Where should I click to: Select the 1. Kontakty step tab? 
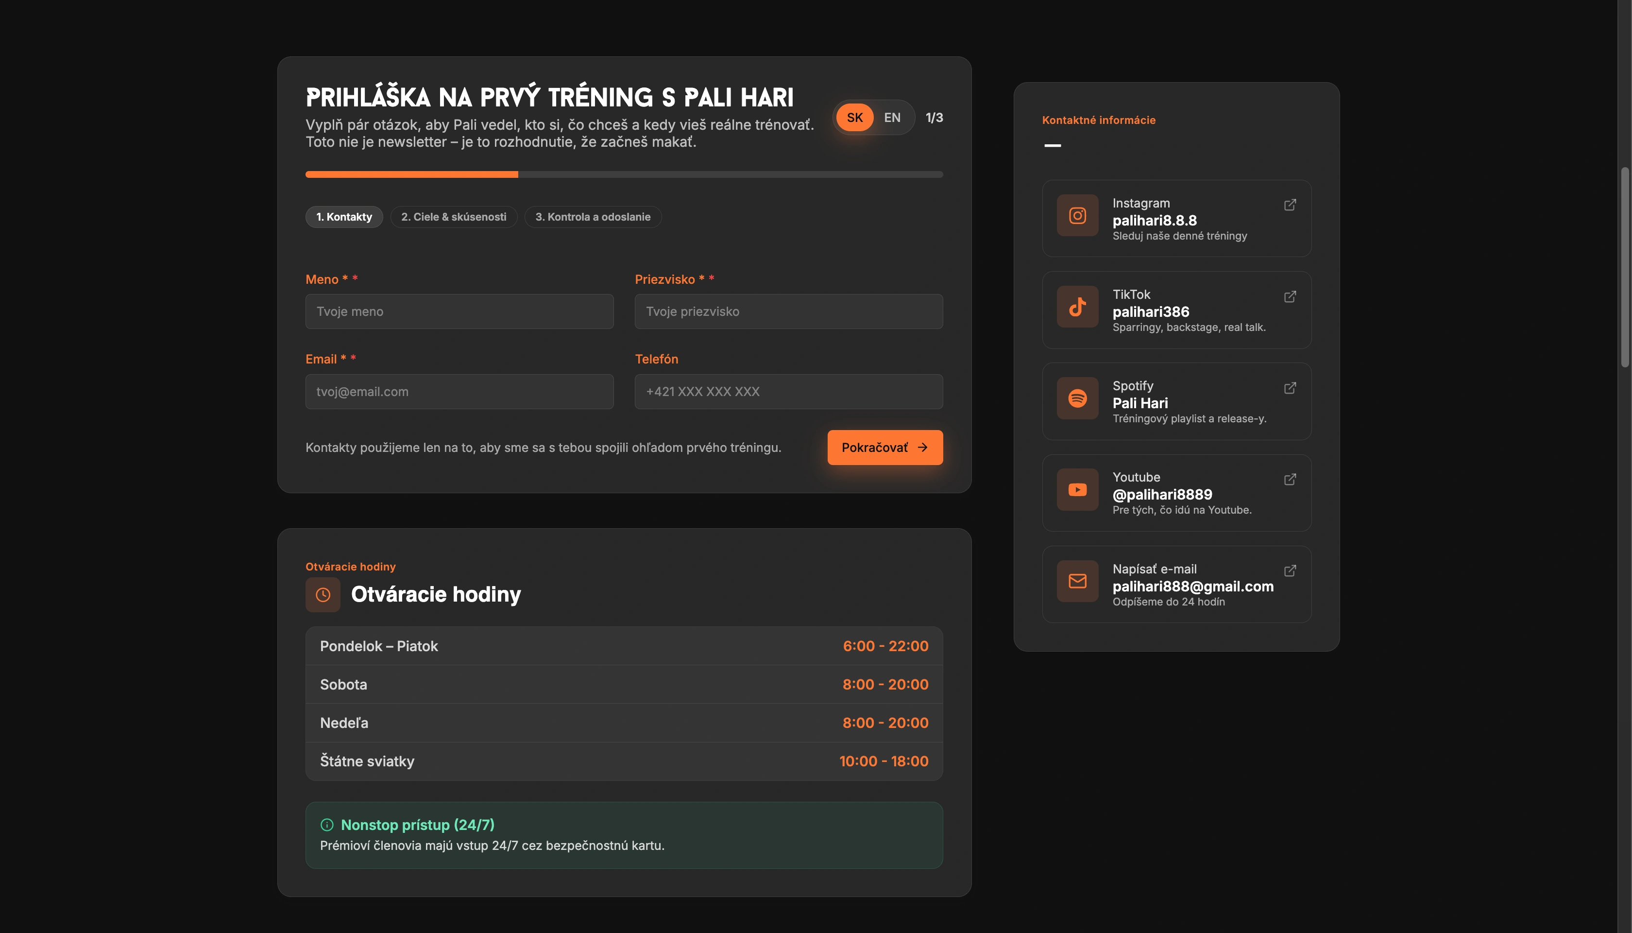[344, 217]
